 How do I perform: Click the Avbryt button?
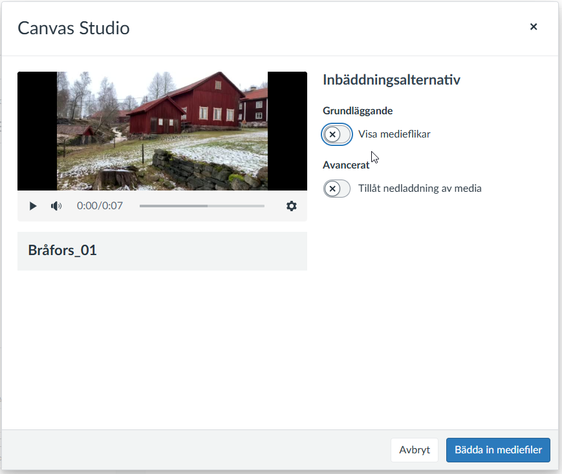coord(415,449)
